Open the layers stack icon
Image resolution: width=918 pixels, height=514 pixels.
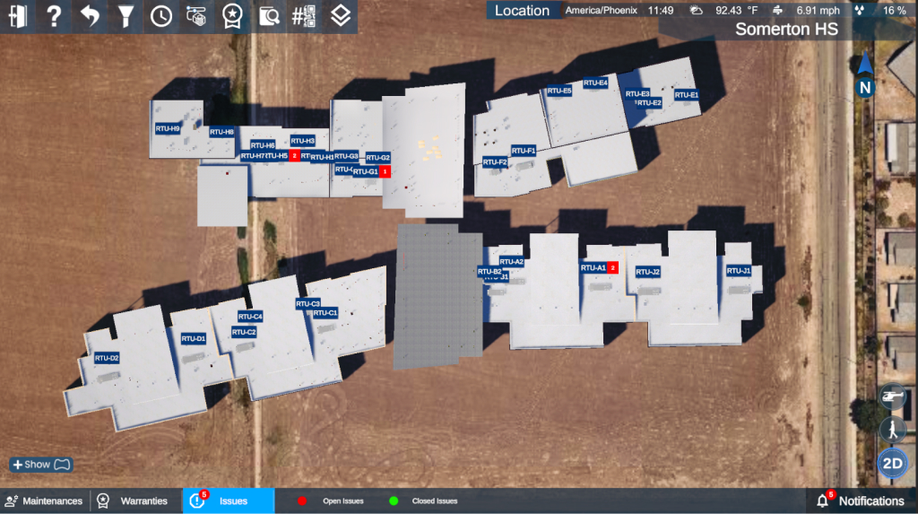[340, 16]
